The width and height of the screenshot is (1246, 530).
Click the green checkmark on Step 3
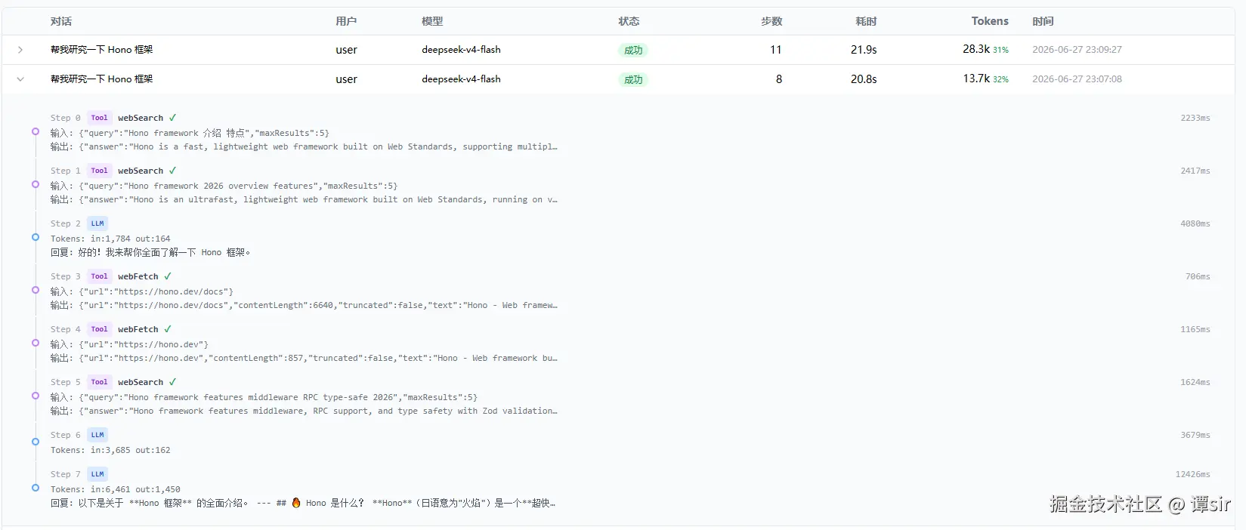point(168,276)
